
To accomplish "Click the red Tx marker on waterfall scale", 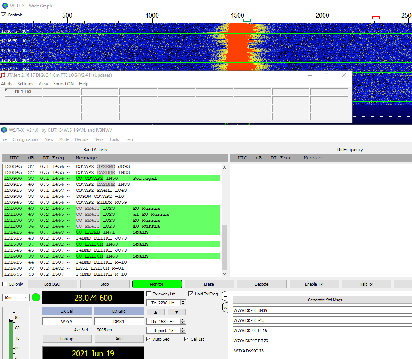I will pos(376,17).
